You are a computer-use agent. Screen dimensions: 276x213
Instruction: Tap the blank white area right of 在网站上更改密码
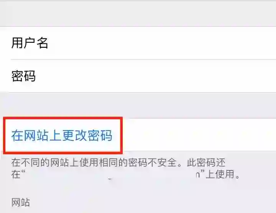click(199, 135)
